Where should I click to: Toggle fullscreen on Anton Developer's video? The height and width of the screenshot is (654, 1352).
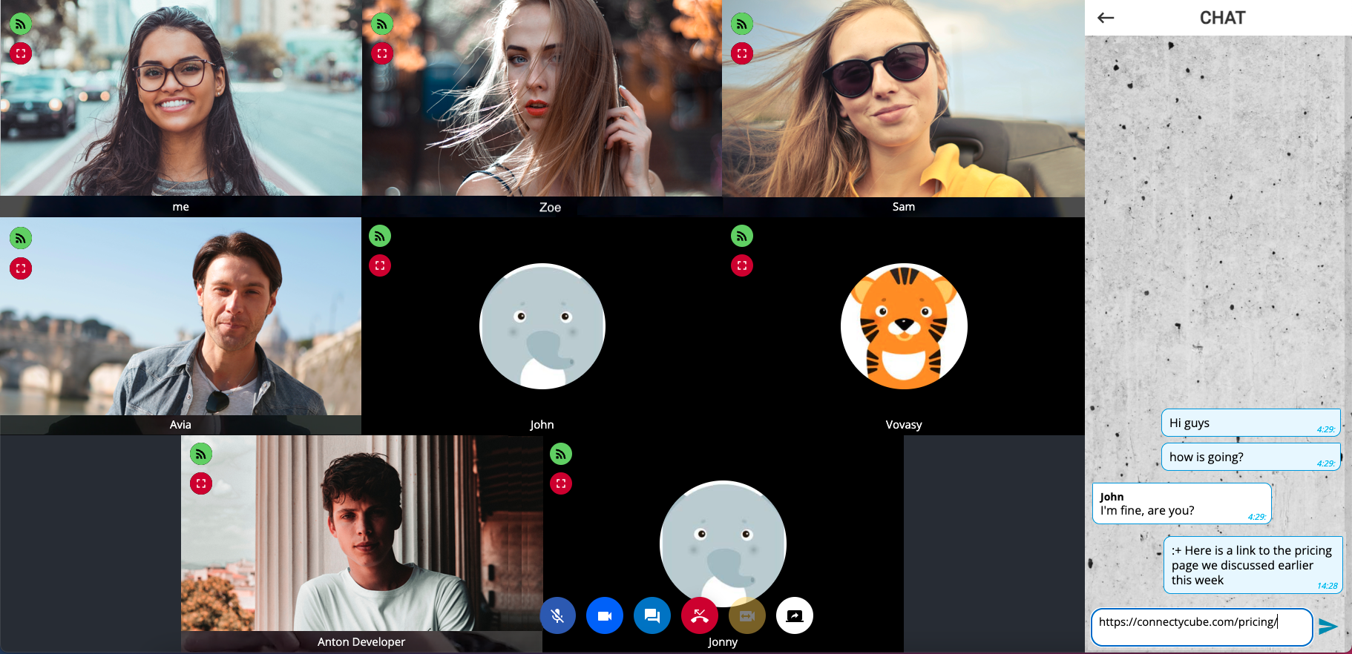[x=201, y=483]
